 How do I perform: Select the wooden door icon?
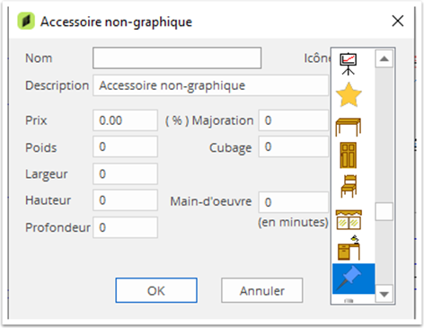[x=349, y=155]
